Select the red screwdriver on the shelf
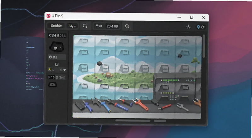This screenshot has height=138, width=252. [164, 107]
